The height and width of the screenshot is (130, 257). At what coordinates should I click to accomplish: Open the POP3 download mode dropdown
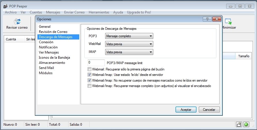click(129, 36)
